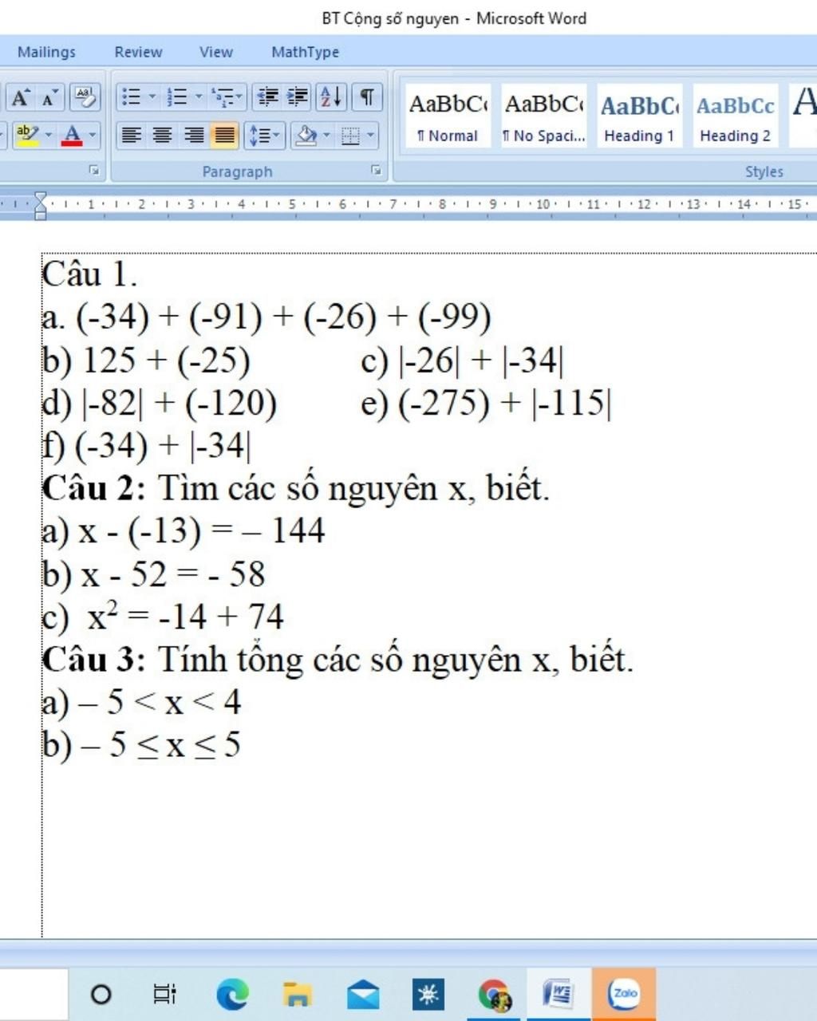
Task: Open borders dropdown arrow
Action: [371, 135]
